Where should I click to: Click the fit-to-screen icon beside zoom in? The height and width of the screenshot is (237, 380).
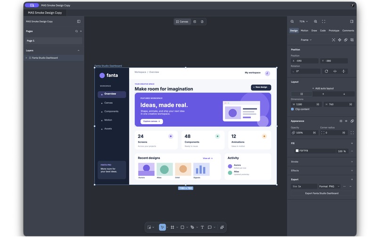click(323, 22)
